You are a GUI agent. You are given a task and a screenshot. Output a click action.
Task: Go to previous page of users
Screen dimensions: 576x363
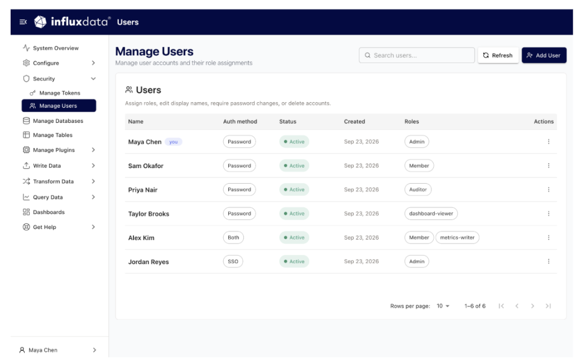pyautogui.click(x=517, y=305)
